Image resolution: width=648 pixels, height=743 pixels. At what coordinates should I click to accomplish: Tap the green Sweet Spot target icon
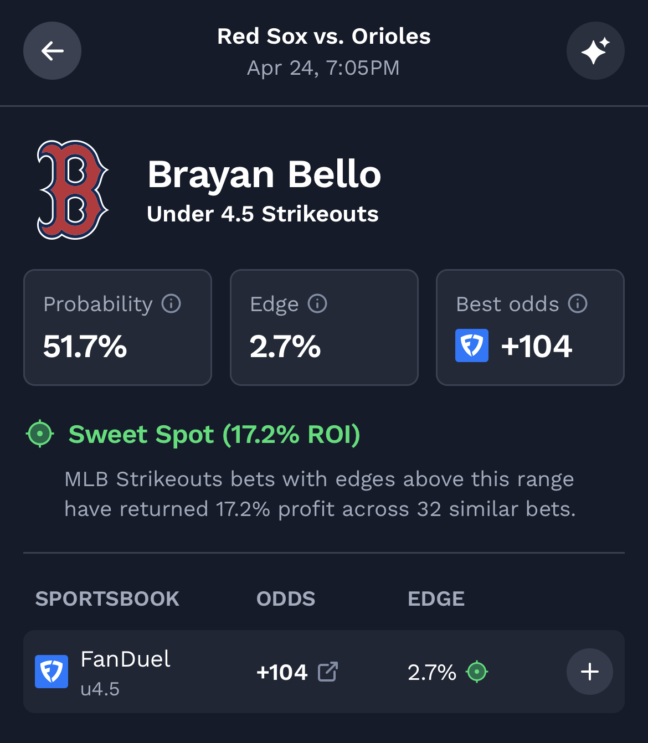[x=40, y=434]
